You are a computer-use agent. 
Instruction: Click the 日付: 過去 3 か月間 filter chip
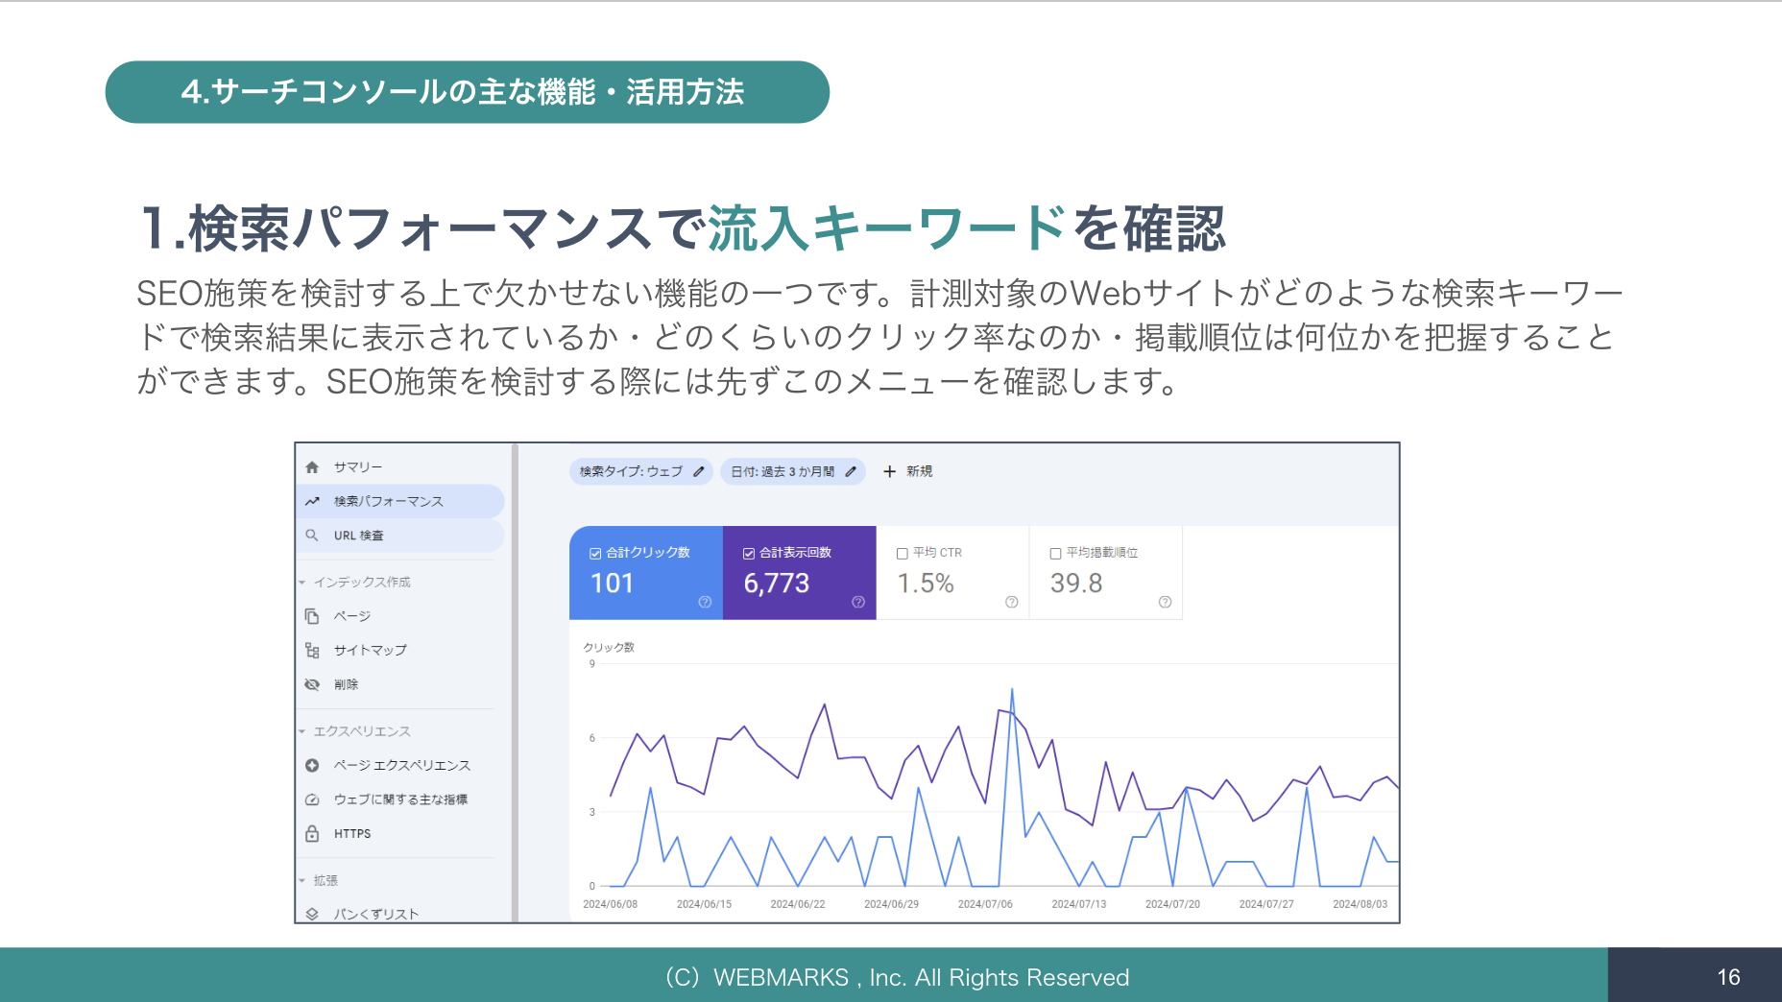point(783,471)
